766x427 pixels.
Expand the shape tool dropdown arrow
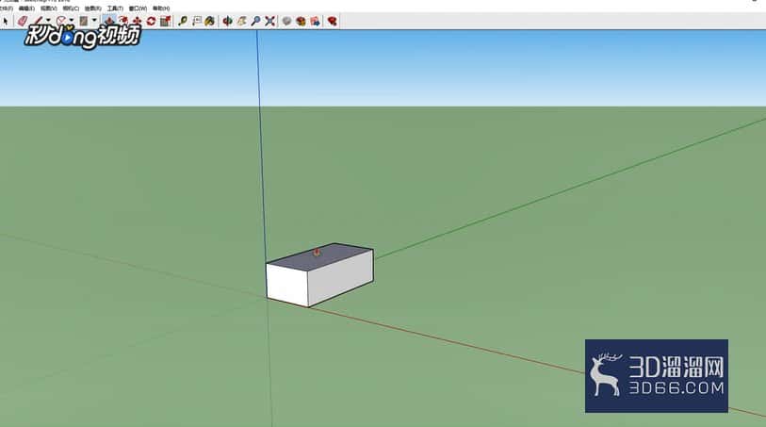point(94,21)
